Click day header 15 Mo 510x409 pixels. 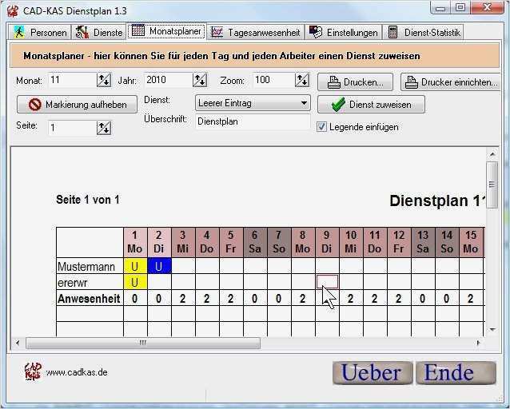(x=471, y=242)
